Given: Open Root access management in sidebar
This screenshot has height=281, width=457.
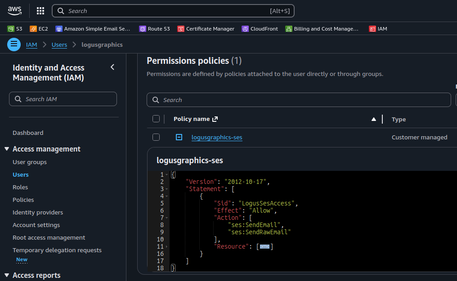Looking at the screenshot, I should click(x=49, y=237).
